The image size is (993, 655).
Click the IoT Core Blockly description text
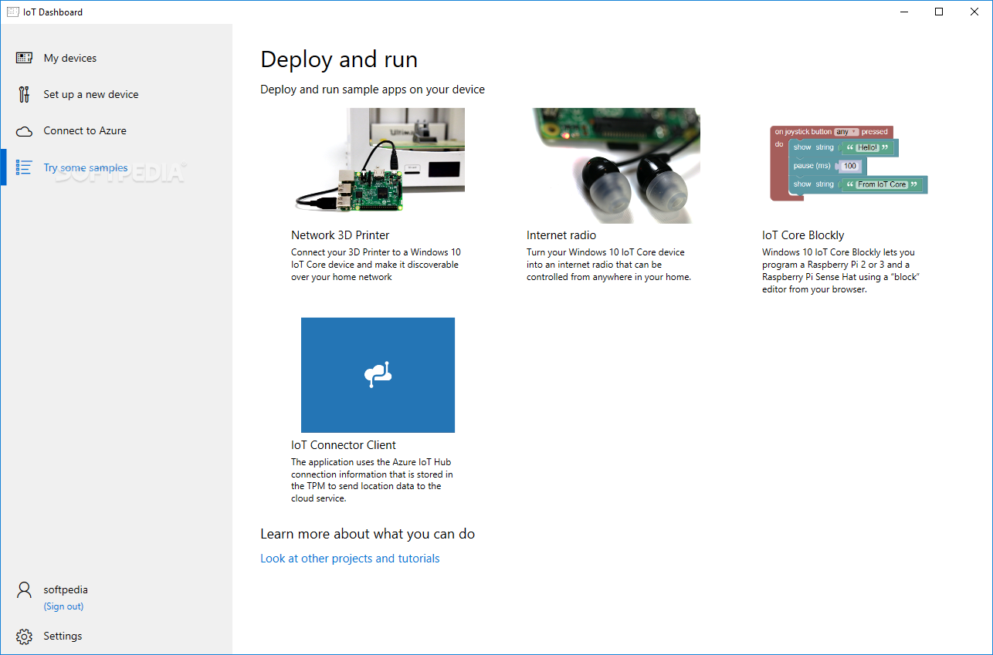(842, 271)
